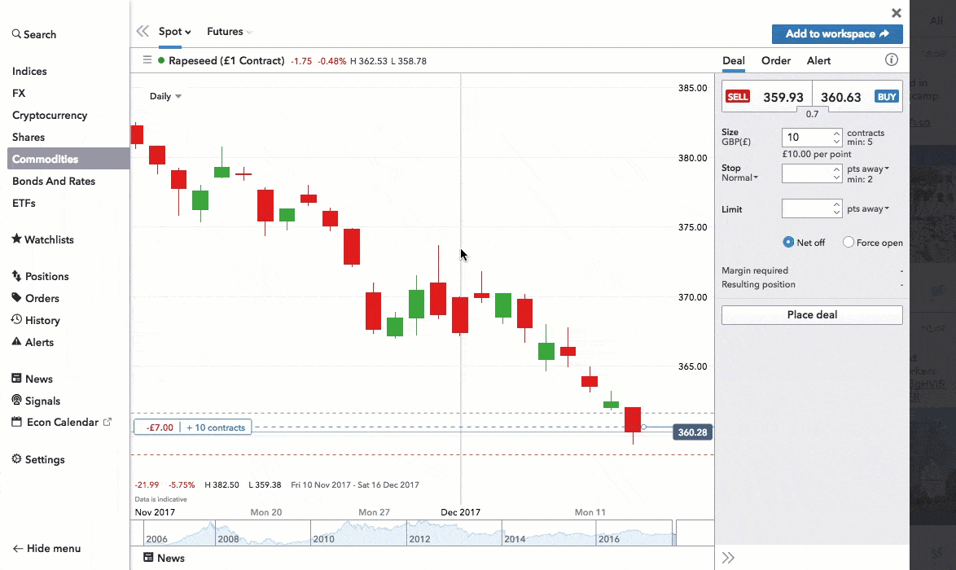Open the News icon in sidebar
Viewport: 956px width, 570px height.
click(16, 378)
